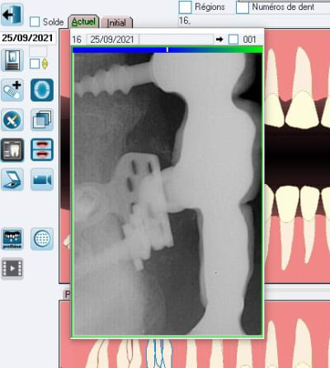This screenshot has height=368, width=330.
Task: Switch to the Initial tab
Action: tap(116, 22)
